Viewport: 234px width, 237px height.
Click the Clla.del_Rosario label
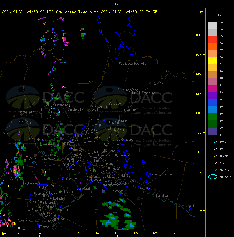coord(132,64)
